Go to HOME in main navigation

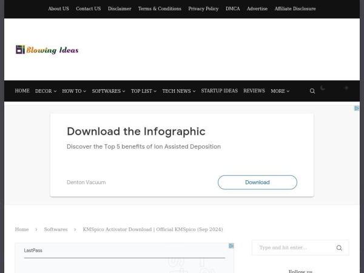[22, 91]
